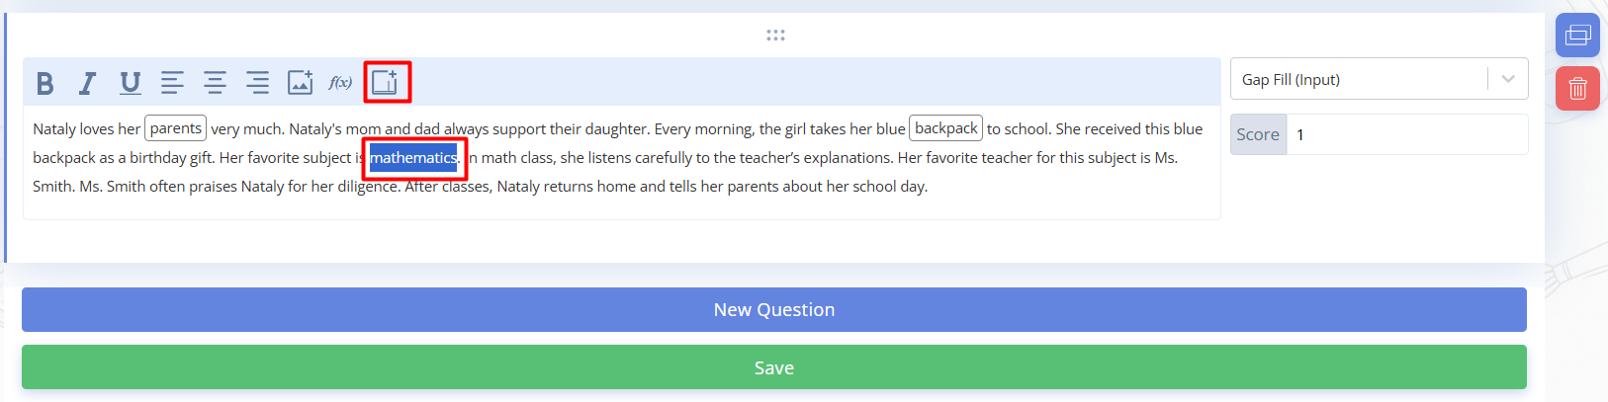This screenshot has width=1608, height=402.
Task: Edit the Score input field
Action: coord(1404,134)
